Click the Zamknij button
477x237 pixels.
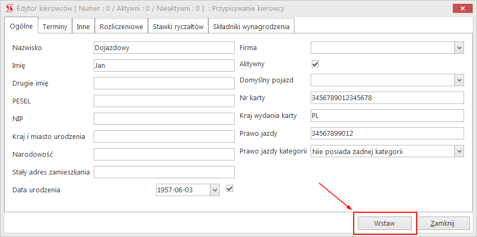[x=443, y=223]
